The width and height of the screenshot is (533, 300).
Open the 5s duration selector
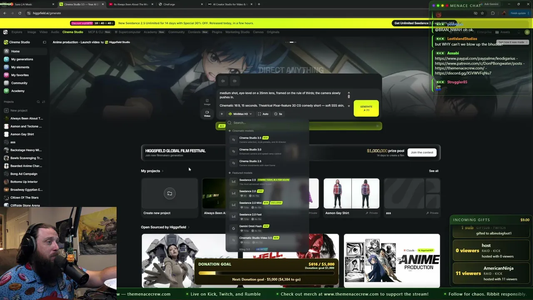(x=278, y=114)
